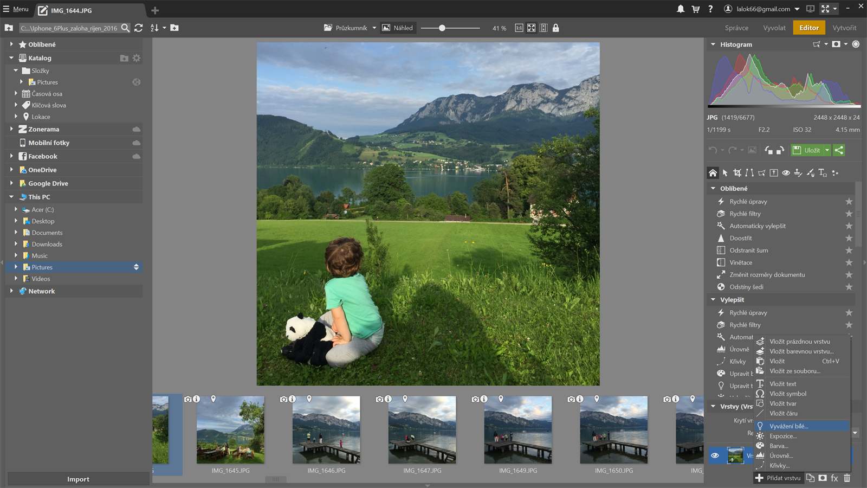The width and height of the screenshot is (867, 488).
Task: Switch to the Vyvolat tab
Action: click(774, 28)
